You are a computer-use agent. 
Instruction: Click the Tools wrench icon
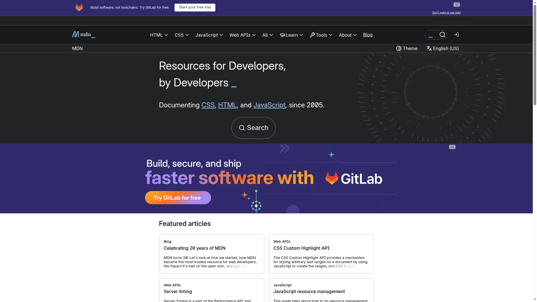312,35
